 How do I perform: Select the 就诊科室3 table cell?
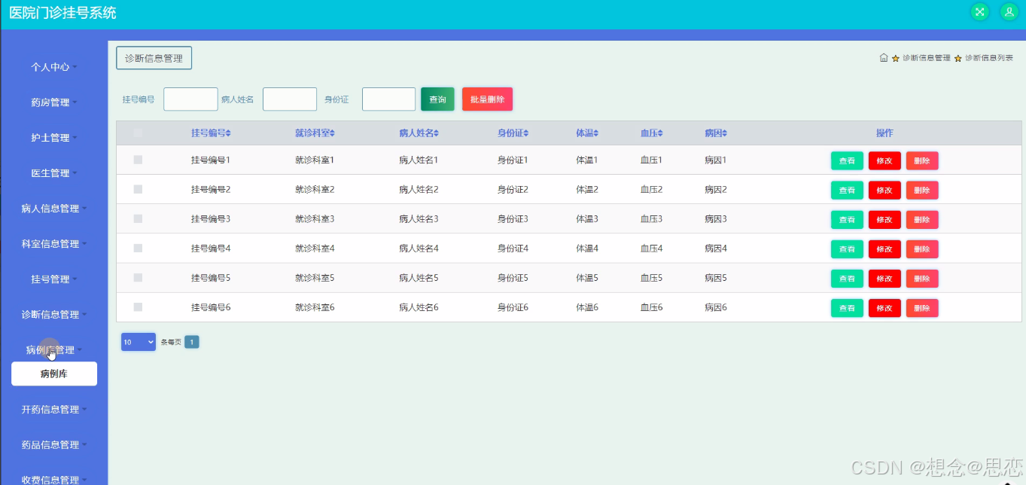[x=315, y=218]
